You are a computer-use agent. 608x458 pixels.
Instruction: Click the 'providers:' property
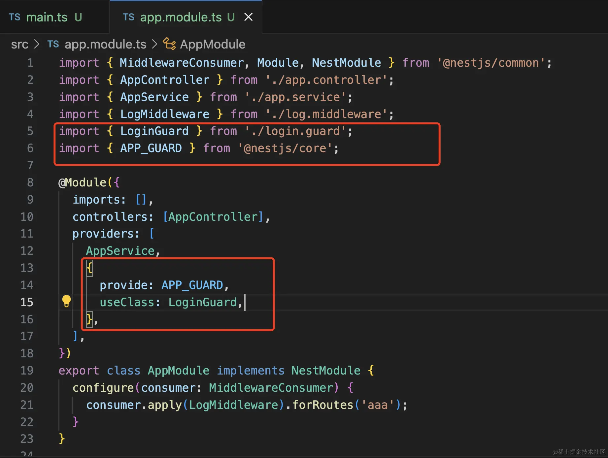[106, 234]
